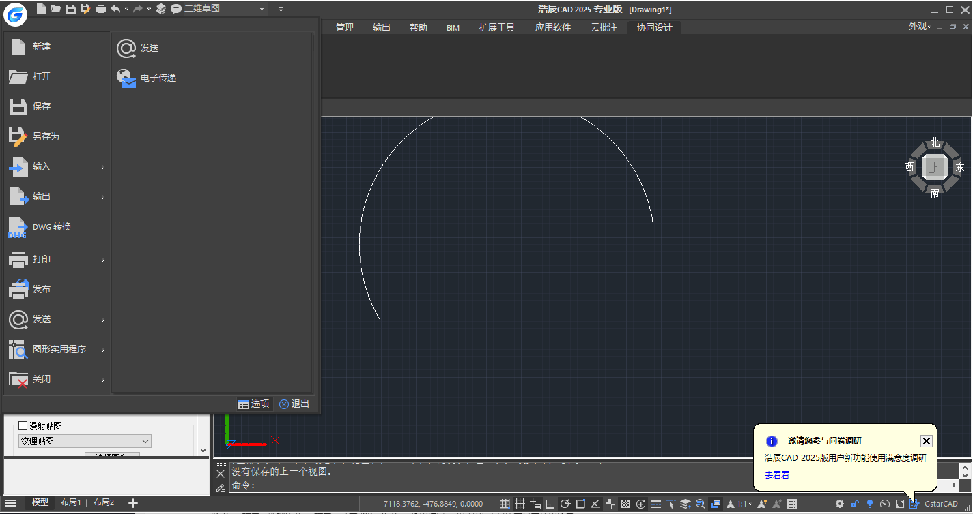Click the layer properties icon on top toolbar
Image resolution: width=973 pixels, height=514 pixels.
point(161,8)
